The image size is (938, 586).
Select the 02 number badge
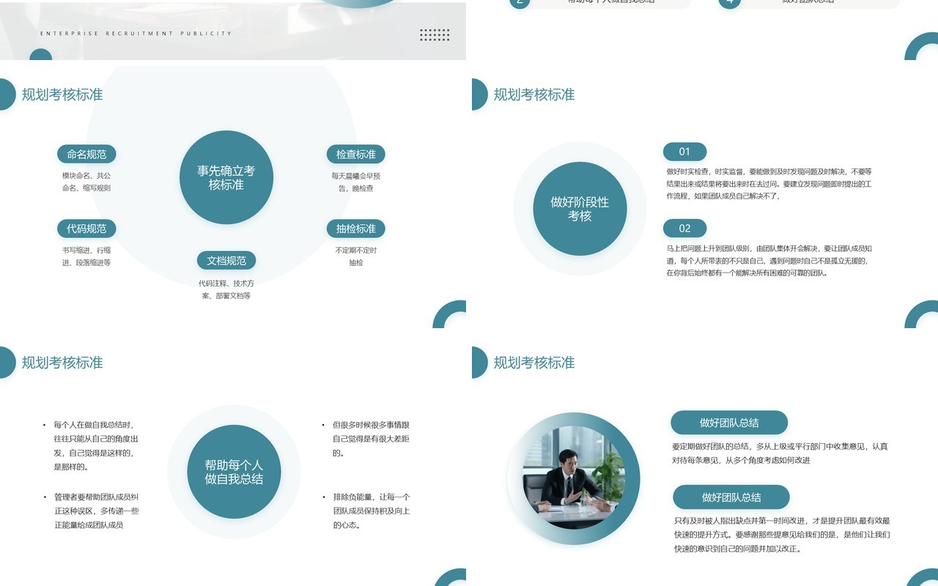tap(684, 229)
